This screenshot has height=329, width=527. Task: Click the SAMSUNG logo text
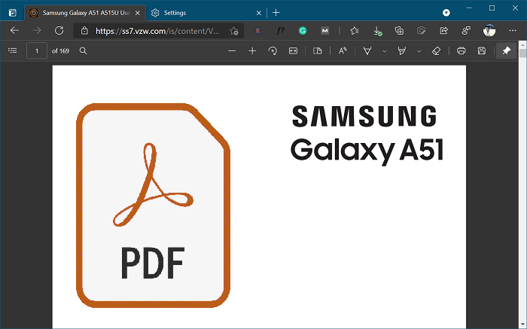pos(364,116)
